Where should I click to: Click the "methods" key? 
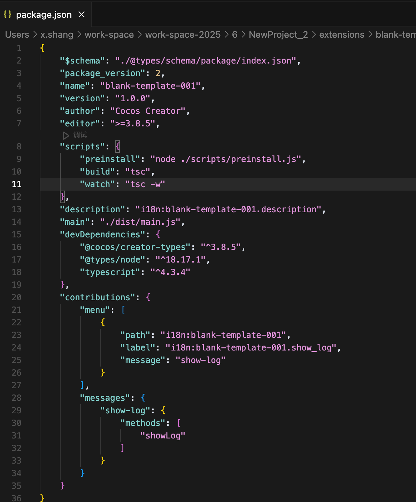(143, 423)
